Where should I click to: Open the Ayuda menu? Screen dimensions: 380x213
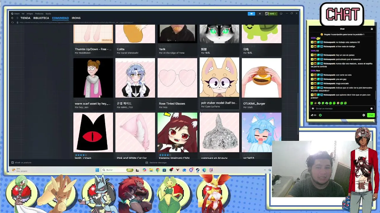48,14
